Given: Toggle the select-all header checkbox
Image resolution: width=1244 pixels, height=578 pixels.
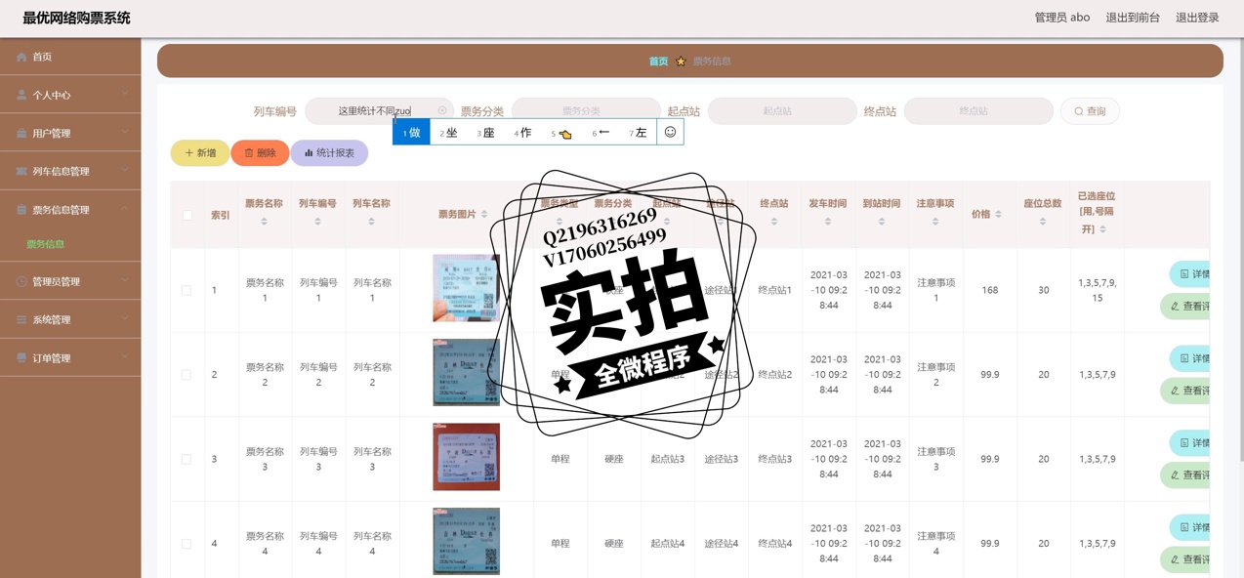Looking at the screenshot, I should pyautogui.click(x=187, y=215).
